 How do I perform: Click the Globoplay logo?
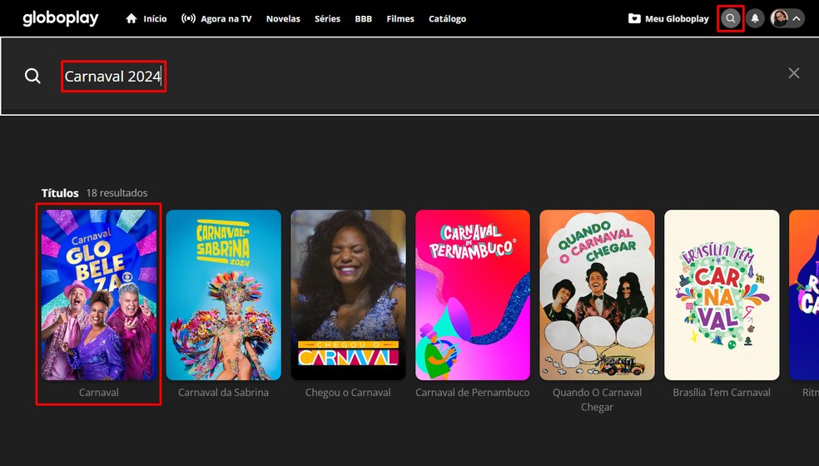pos(61,18)
